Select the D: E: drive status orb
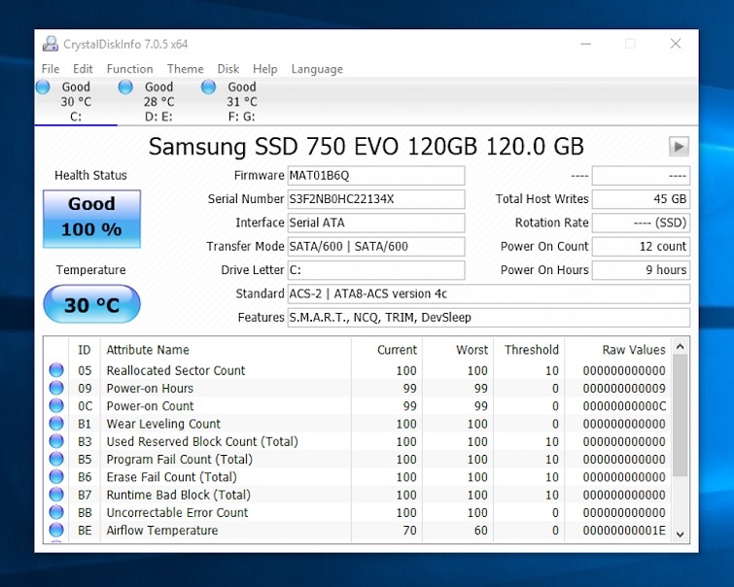Viewport: 734px width, 587px height. (x=125, y=87)
